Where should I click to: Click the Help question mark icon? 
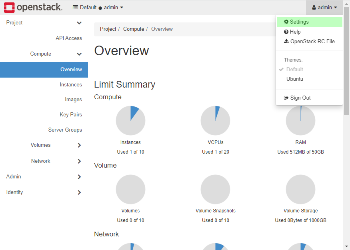coord(286,32)
